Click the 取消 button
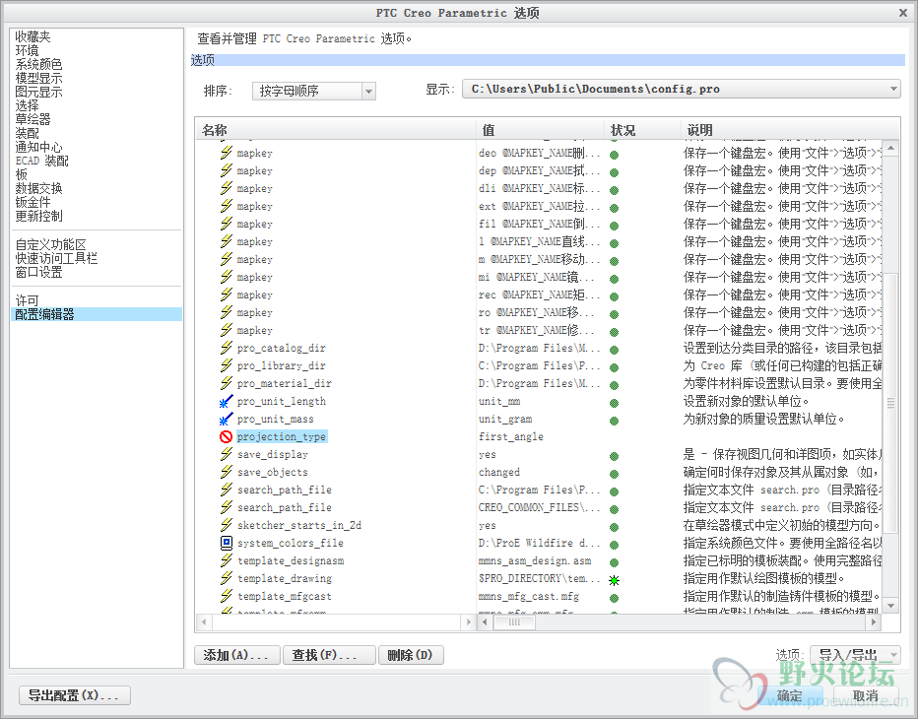The image size is (918, 719). click(866, 695)
